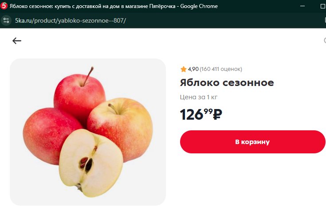Click the Pyaterochka favicon in the title bar
The image size is (326, 207).
coord(4,6)
